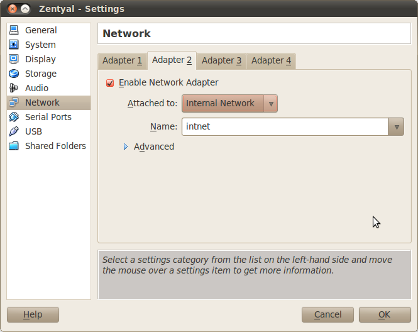Switch to the Adapter 3 tab
This screenshot has width=418, height=332.
[x=221, y=61]
